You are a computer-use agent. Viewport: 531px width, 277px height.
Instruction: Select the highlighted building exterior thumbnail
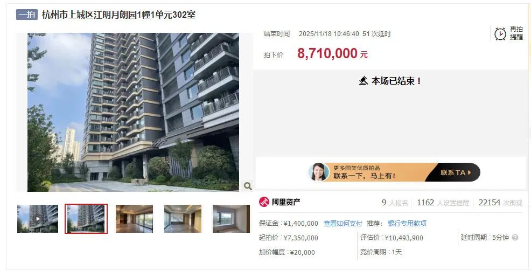click(x=86, y=219)
